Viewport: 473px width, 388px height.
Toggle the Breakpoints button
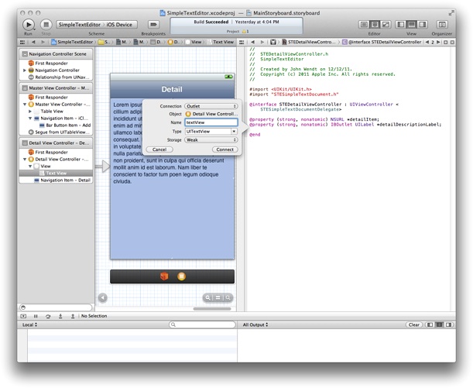(x=153, y=25)
